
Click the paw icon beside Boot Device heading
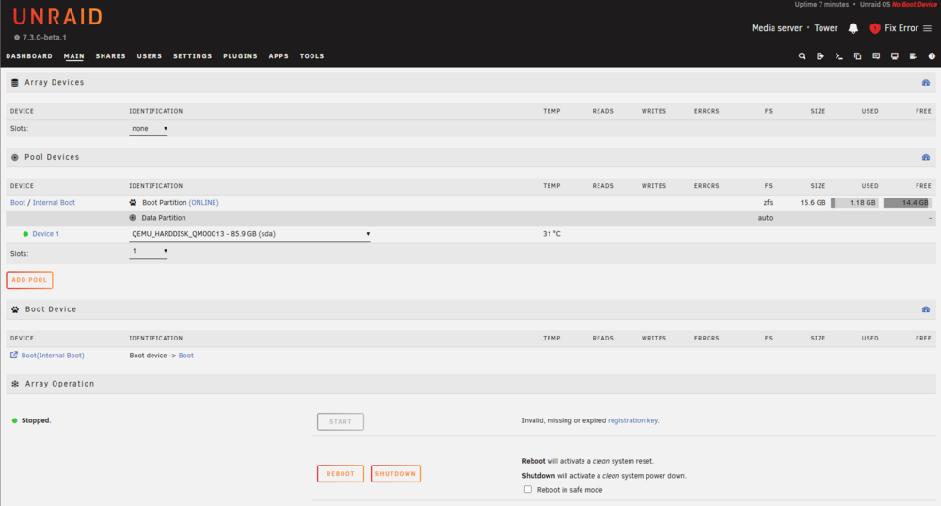click(15, 310)
